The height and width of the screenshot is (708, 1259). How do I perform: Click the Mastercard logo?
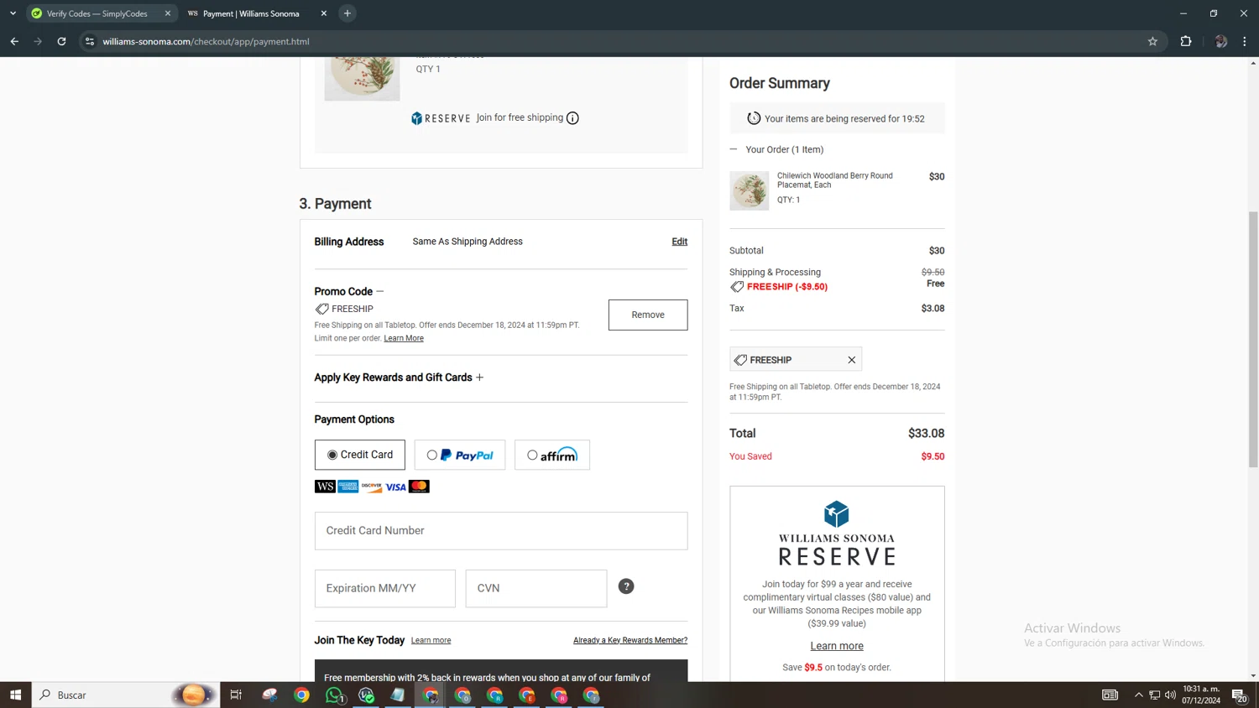coord(419,487)
